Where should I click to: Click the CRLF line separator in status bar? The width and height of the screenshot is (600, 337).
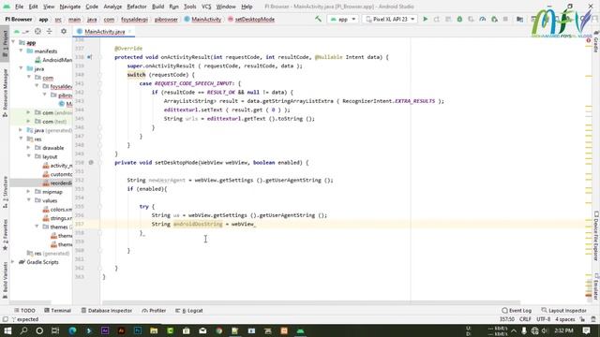[x=525, y=319]
